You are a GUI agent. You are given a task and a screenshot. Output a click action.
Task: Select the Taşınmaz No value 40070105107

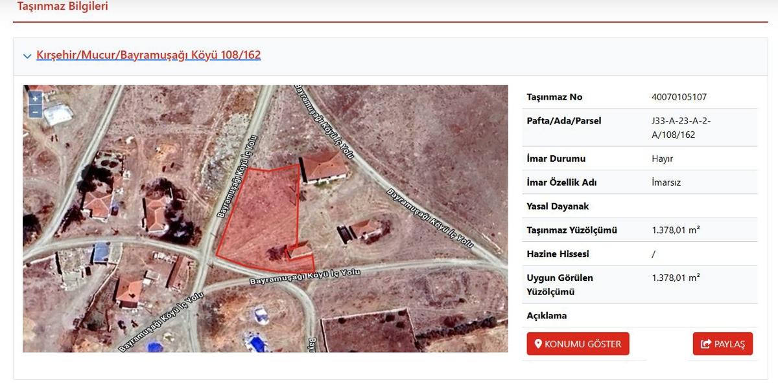tap(679, 97)
